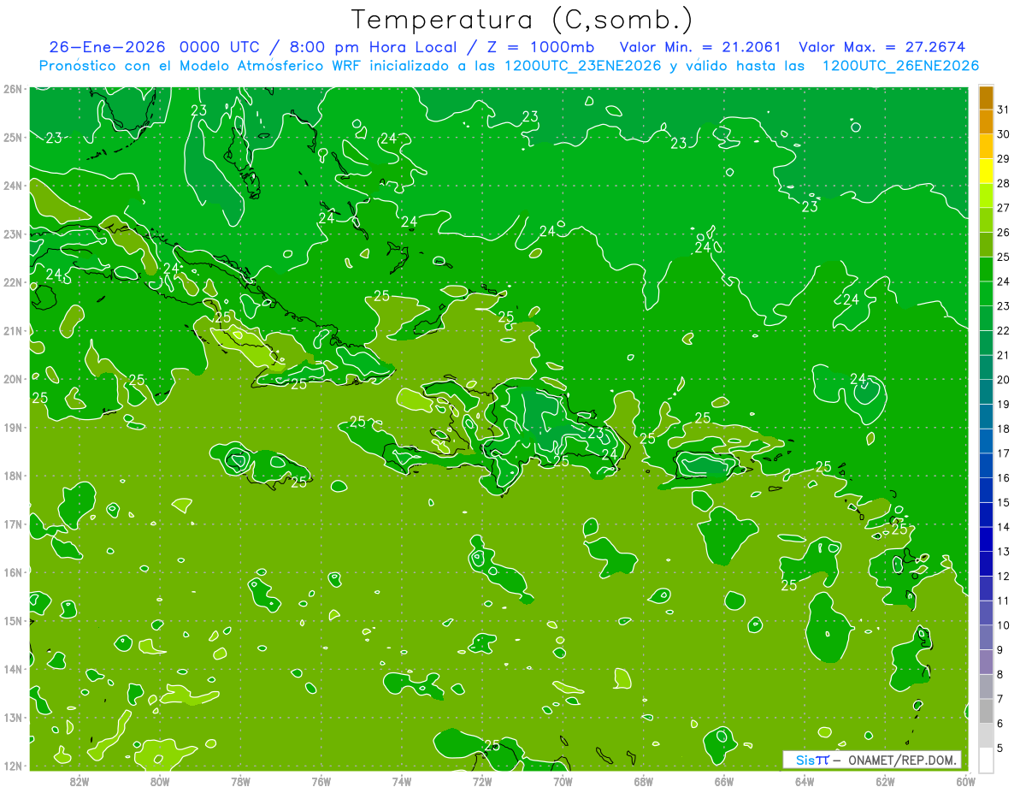Click legend value "15"

(1003, 503)
